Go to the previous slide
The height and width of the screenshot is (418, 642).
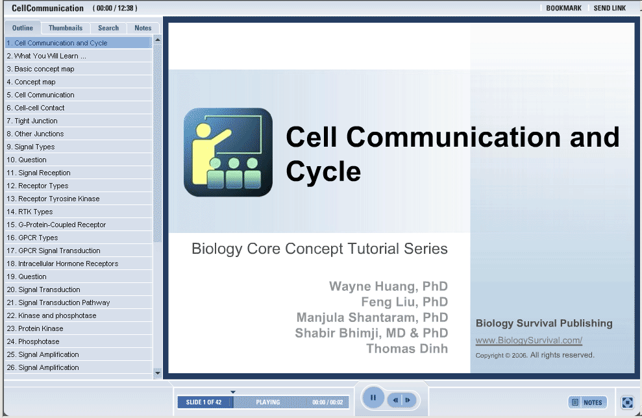[395, 400]
